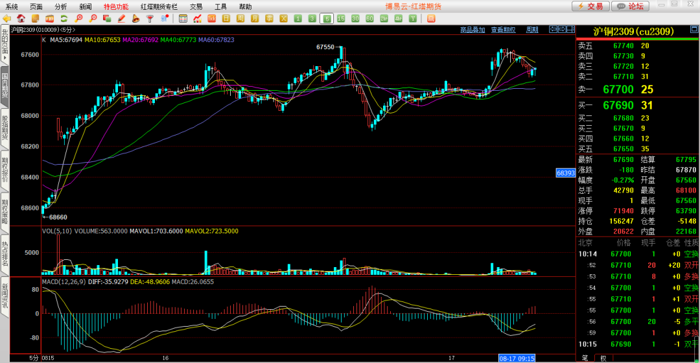The width and height of the screenshot is (700, 363).
Task: Open the 红塔期货专栏 menu
Action: (x=159, y=6)
